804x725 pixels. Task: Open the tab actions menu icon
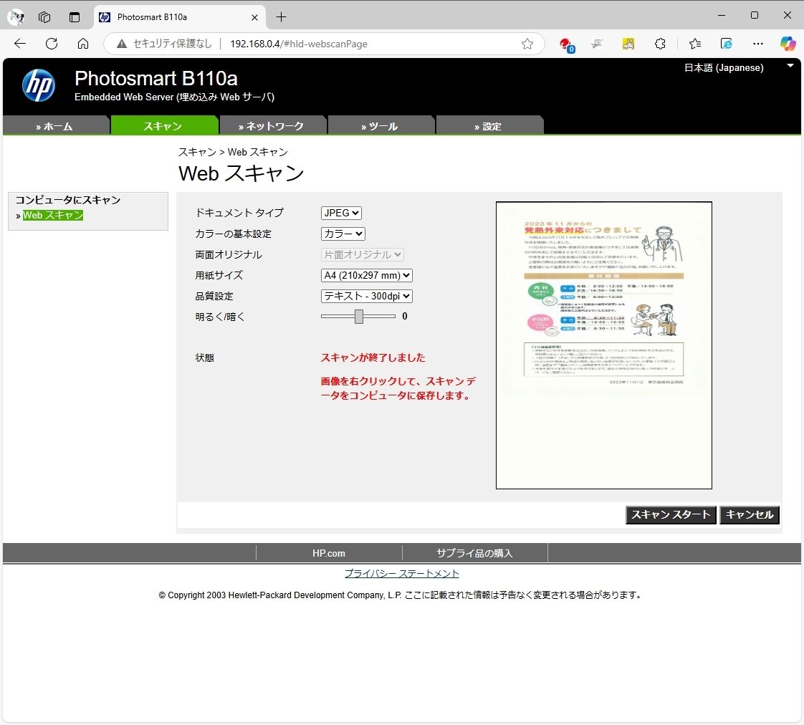[x=75, y=17]
